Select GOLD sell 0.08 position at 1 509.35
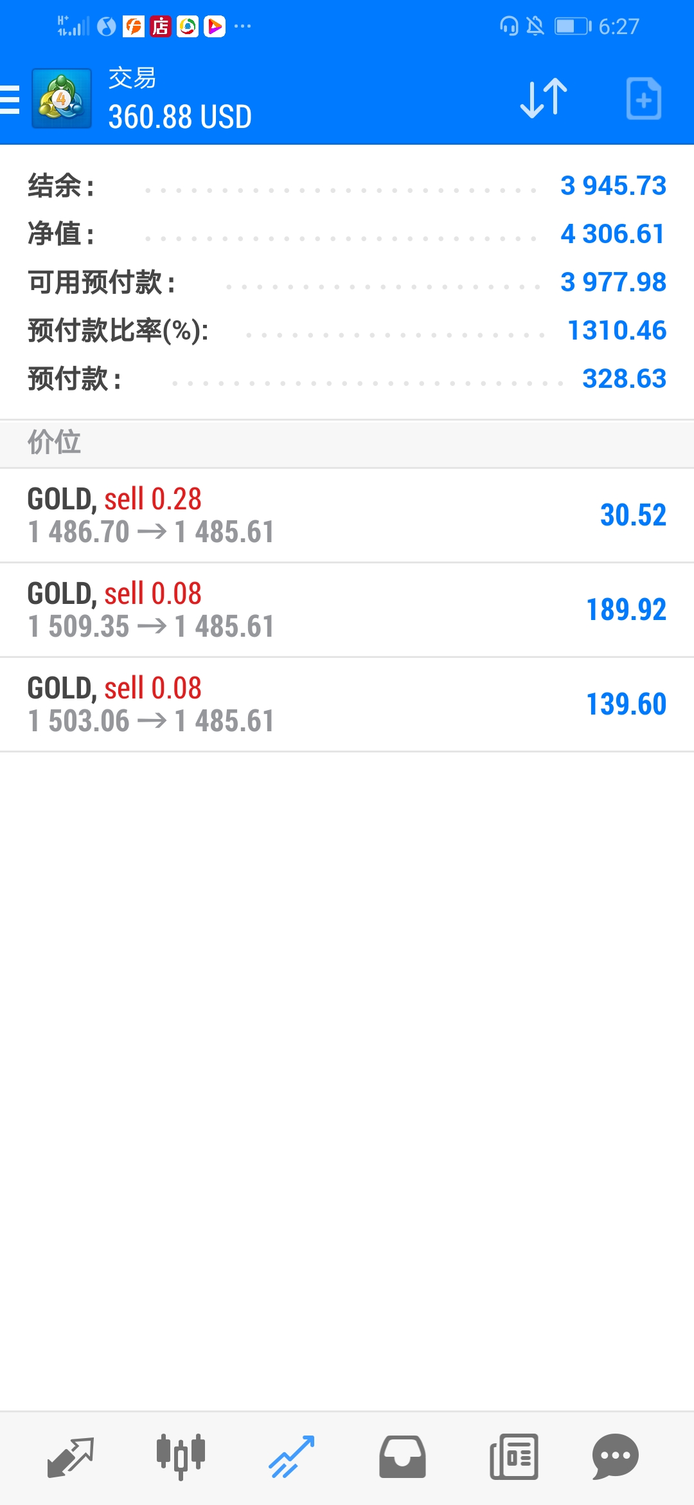Viewport: 694px width, 1505px height. [x=347, y=610]
